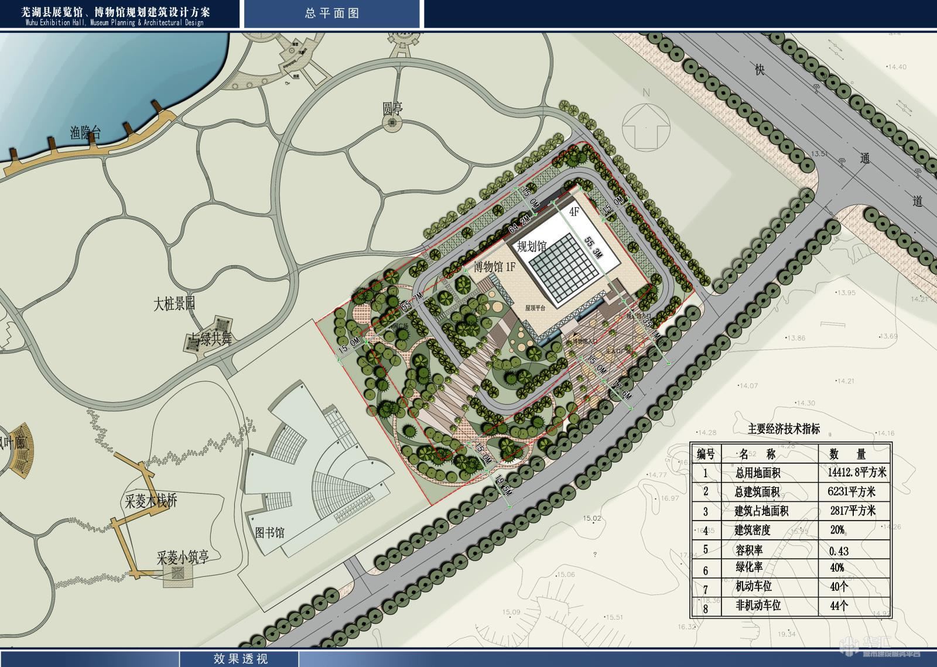
Task: Click the 与绿共舞 pavilion symbol
Action: [221, 324]
